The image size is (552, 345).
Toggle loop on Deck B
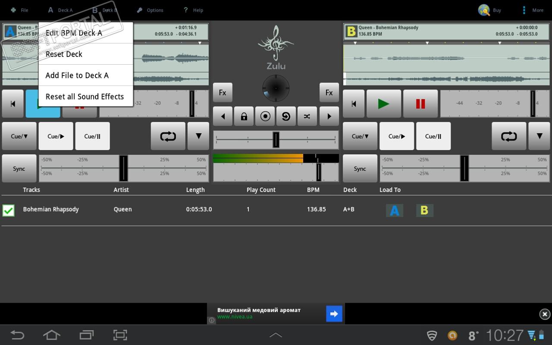pos(509,136)
